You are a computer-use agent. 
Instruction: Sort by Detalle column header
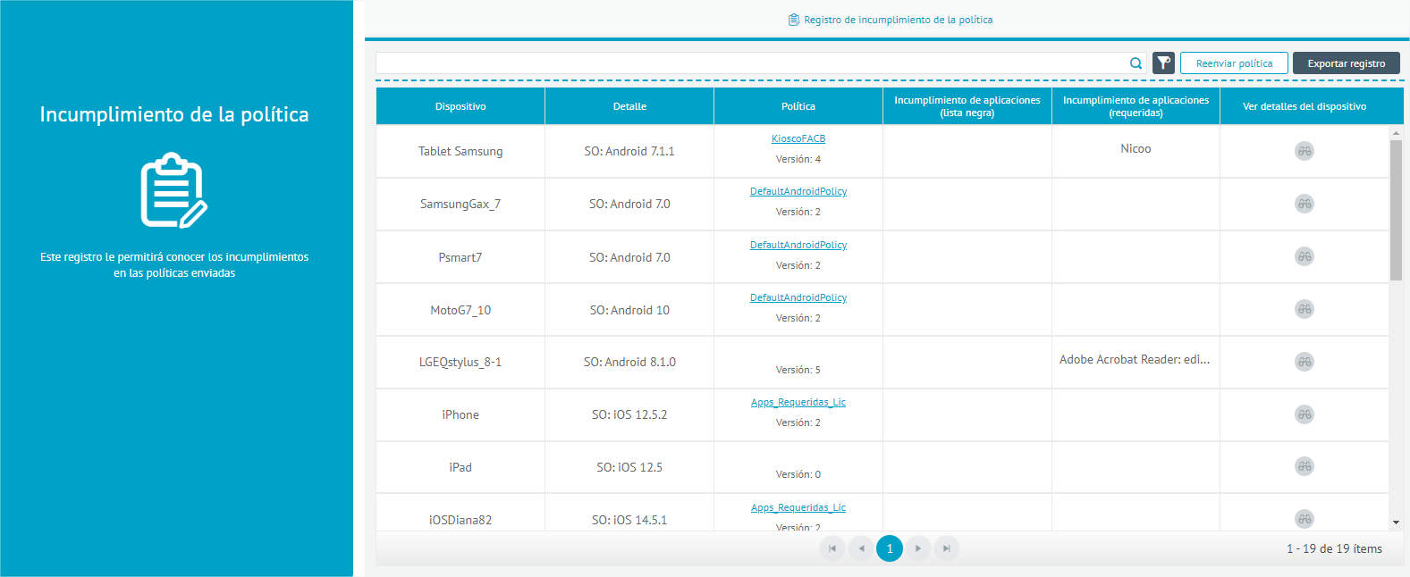click(629, 106)
